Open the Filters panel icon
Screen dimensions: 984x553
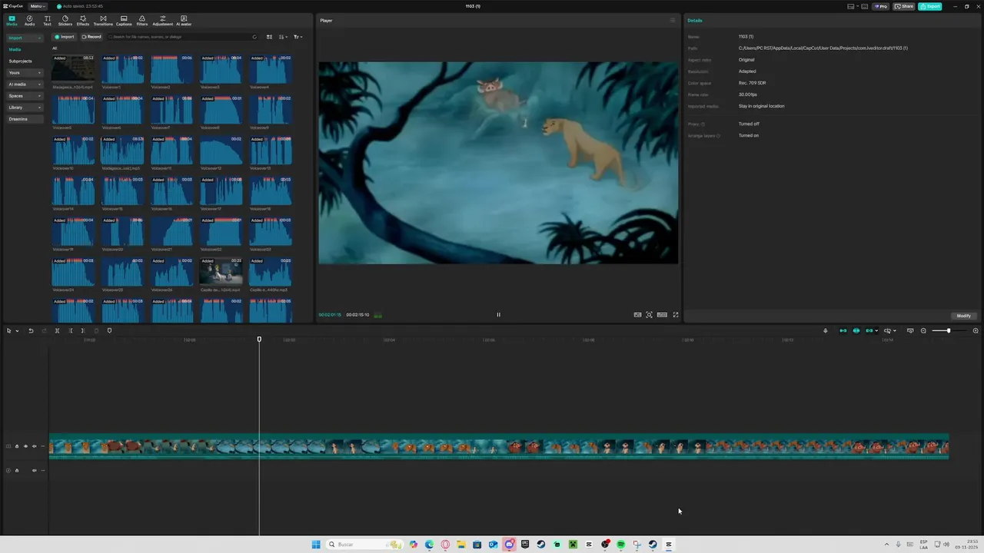(142, 20)
